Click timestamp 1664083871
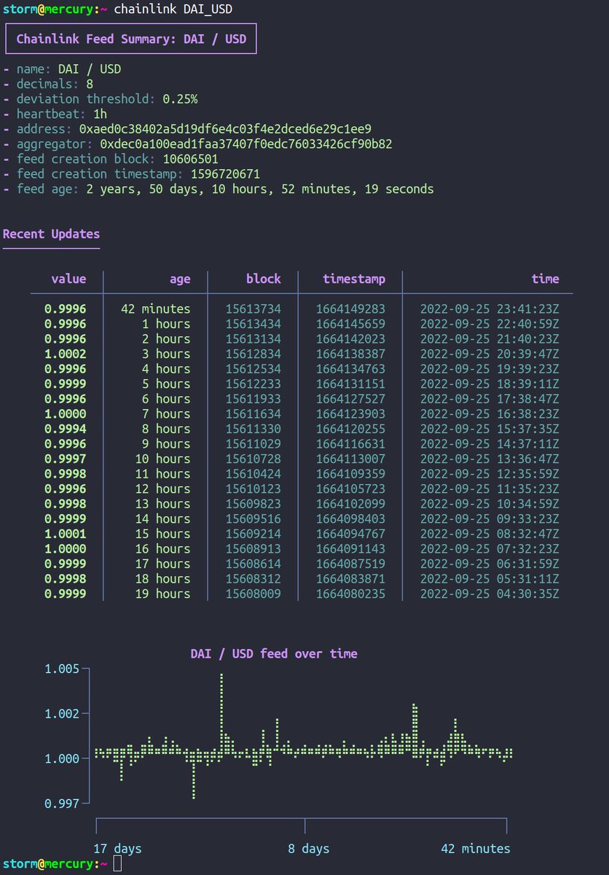The height and width of the screenshot is (875, 609). (350, 578)
